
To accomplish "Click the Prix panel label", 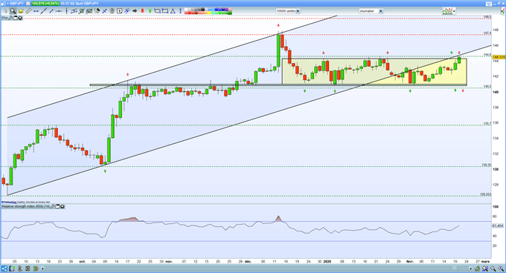I will [x=5, y=18].
